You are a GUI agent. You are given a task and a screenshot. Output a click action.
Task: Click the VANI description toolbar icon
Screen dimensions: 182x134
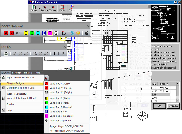86,33
